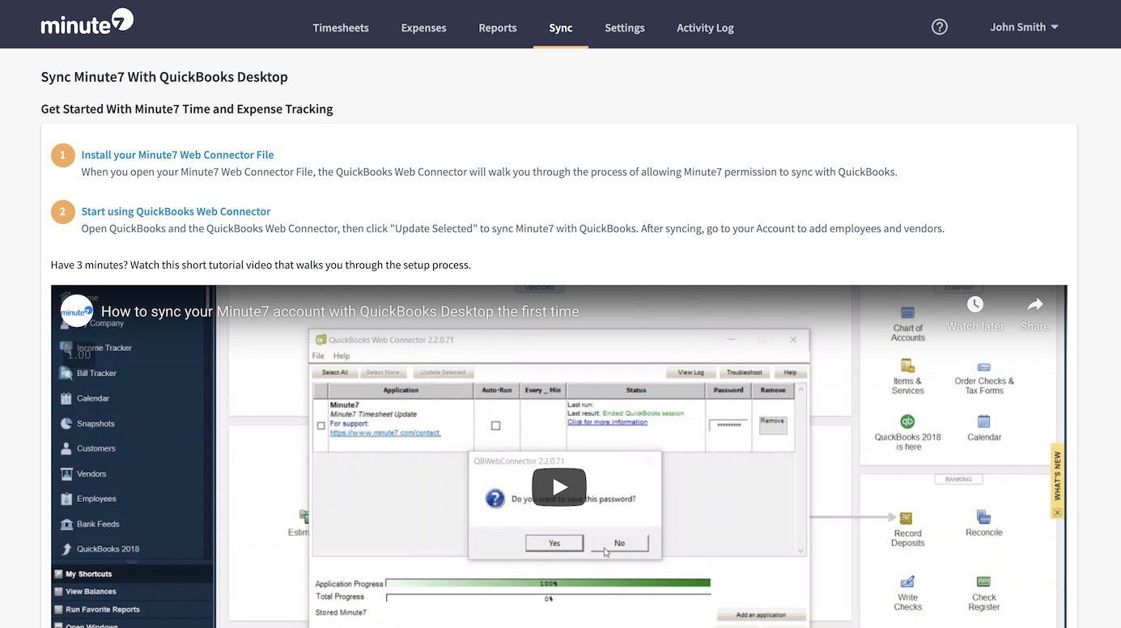Switch to the Reports tab
The width and height of the screenshot is (1121, 628).
coord(497,28)
